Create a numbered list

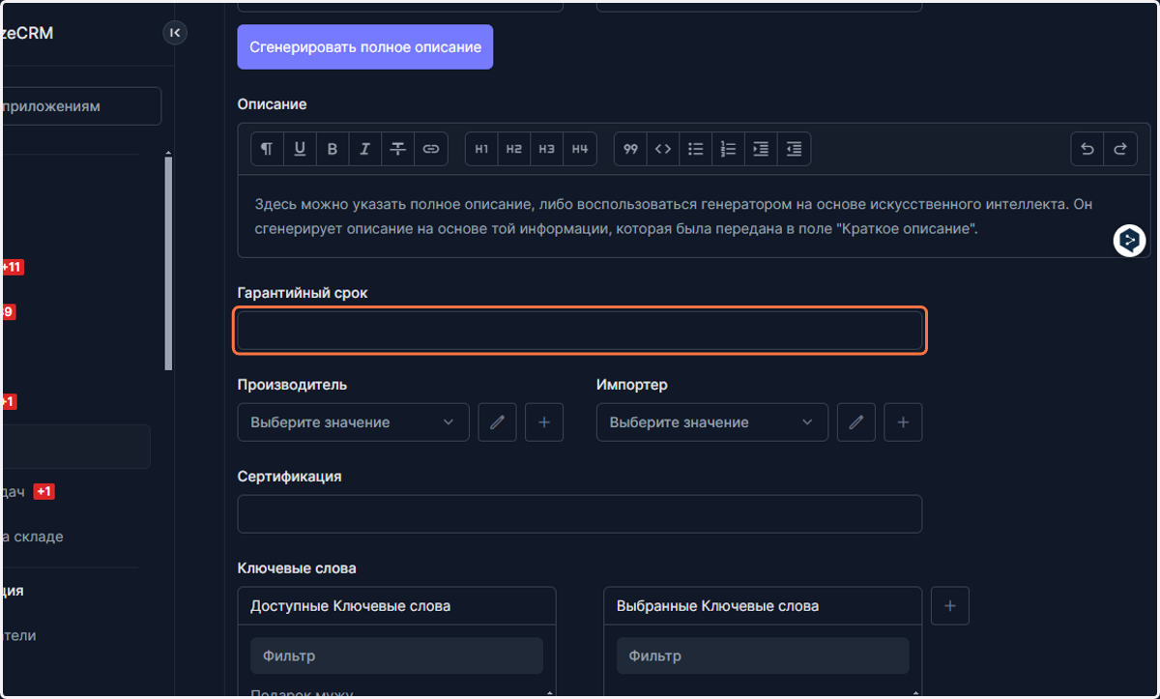click(729, 149)
